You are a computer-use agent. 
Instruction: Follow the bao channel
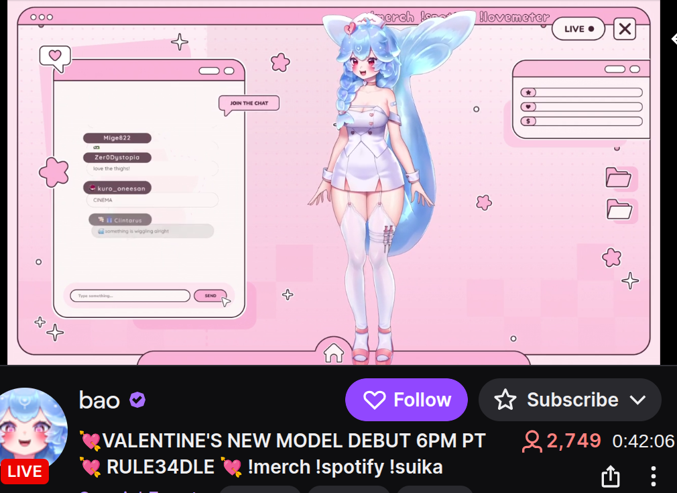406,400
